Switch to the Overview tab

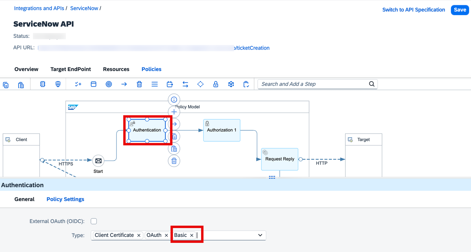26,69
